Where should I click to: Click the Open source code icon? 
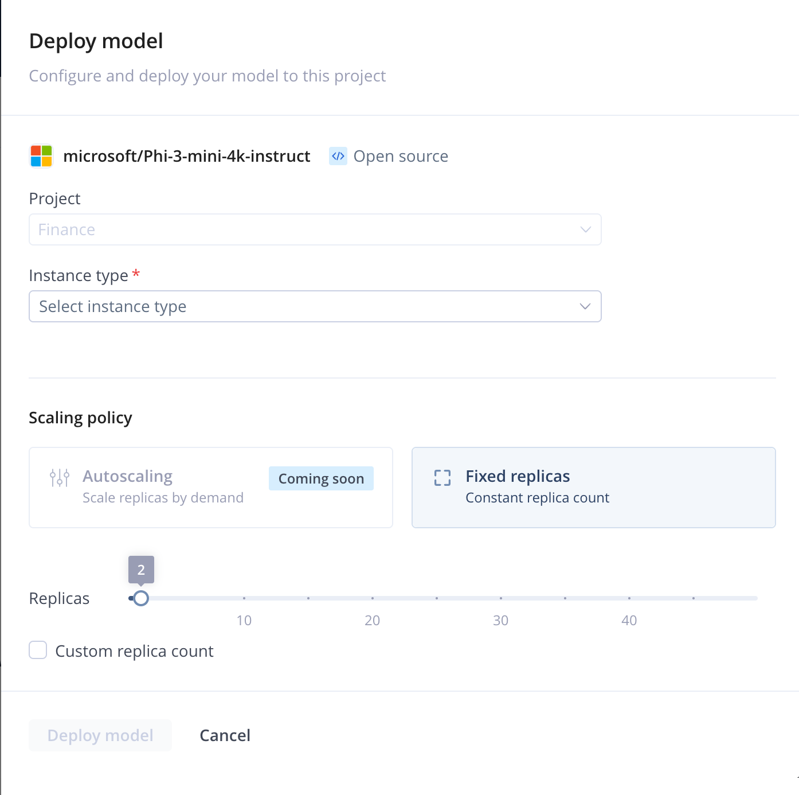(338, 155)
